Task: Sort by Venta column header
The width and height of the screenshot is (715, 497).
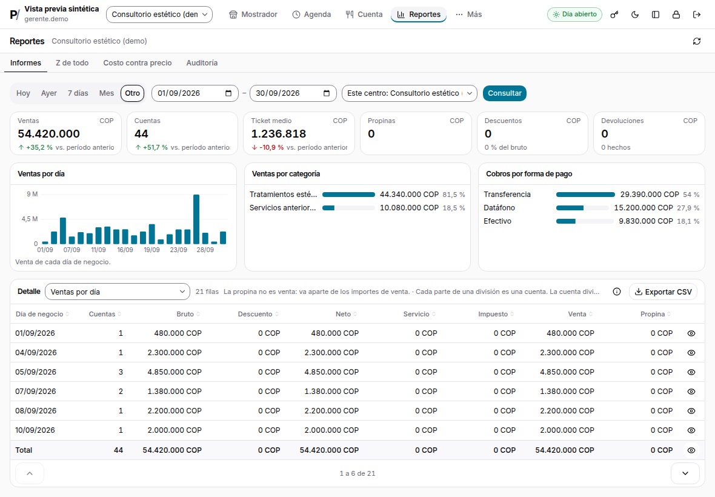Action: (x=580, y=314)
